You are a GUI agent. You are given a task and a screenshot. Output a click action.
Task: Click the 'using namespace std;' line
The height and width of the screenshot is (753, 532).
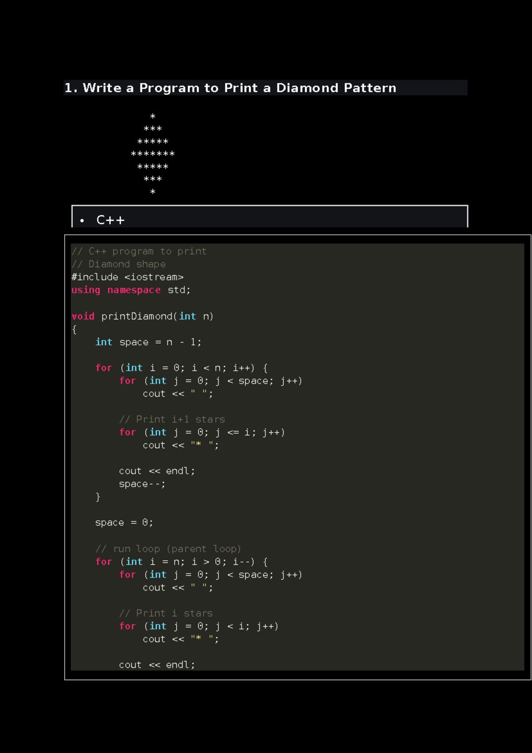tap(131, 290)
